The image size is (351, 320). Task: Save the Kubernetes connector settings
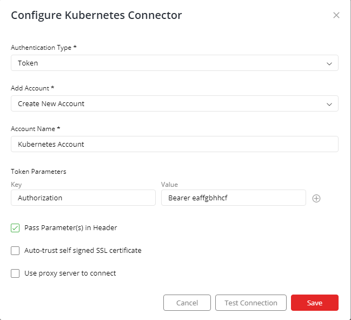pyautogui.click(x=315, y=303)
